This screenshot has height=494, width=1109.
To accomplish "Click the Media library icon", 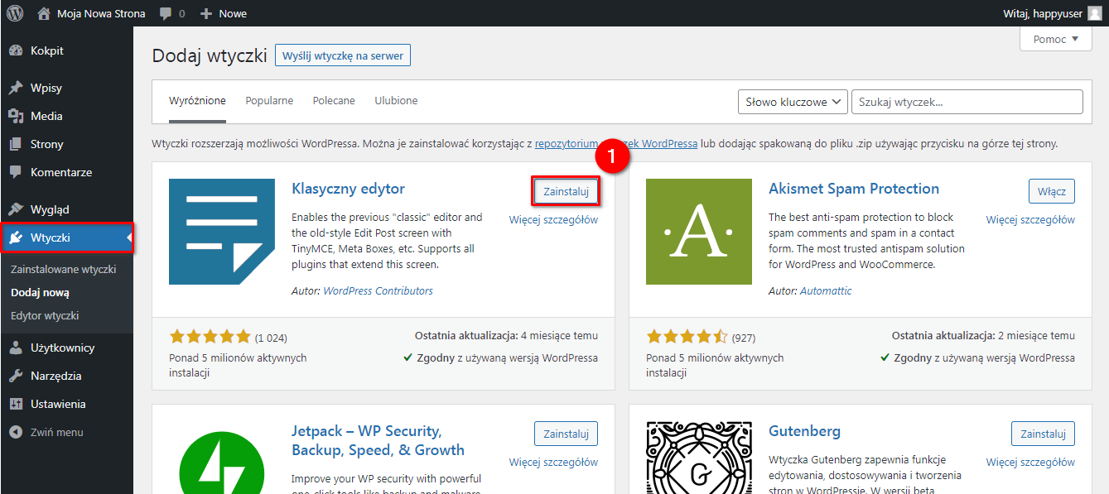I will point(16,116).
